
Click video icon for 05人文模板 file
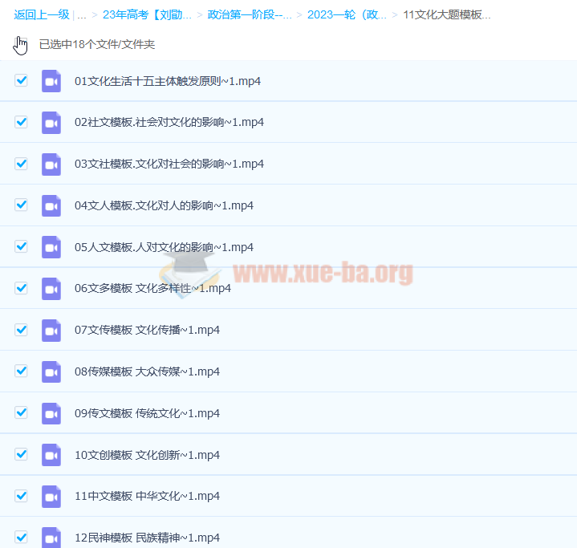click(51, 247)
